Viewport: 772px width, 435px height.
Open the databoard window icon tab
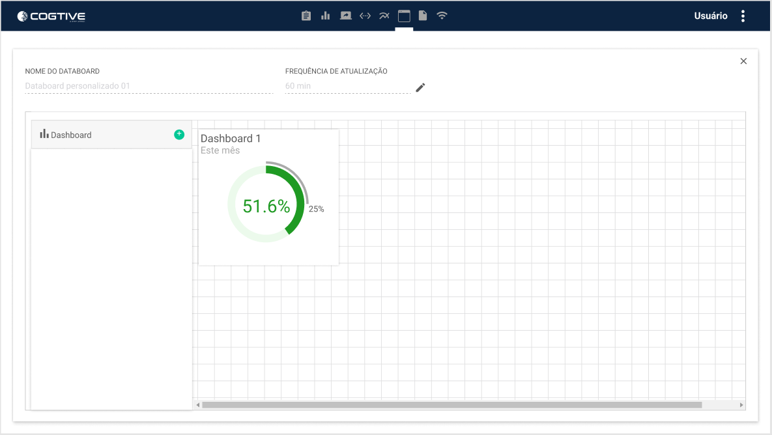click(404, 16)
